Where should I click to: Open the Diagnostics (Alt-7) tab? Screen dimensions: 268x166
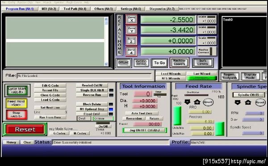coord(162,9)
